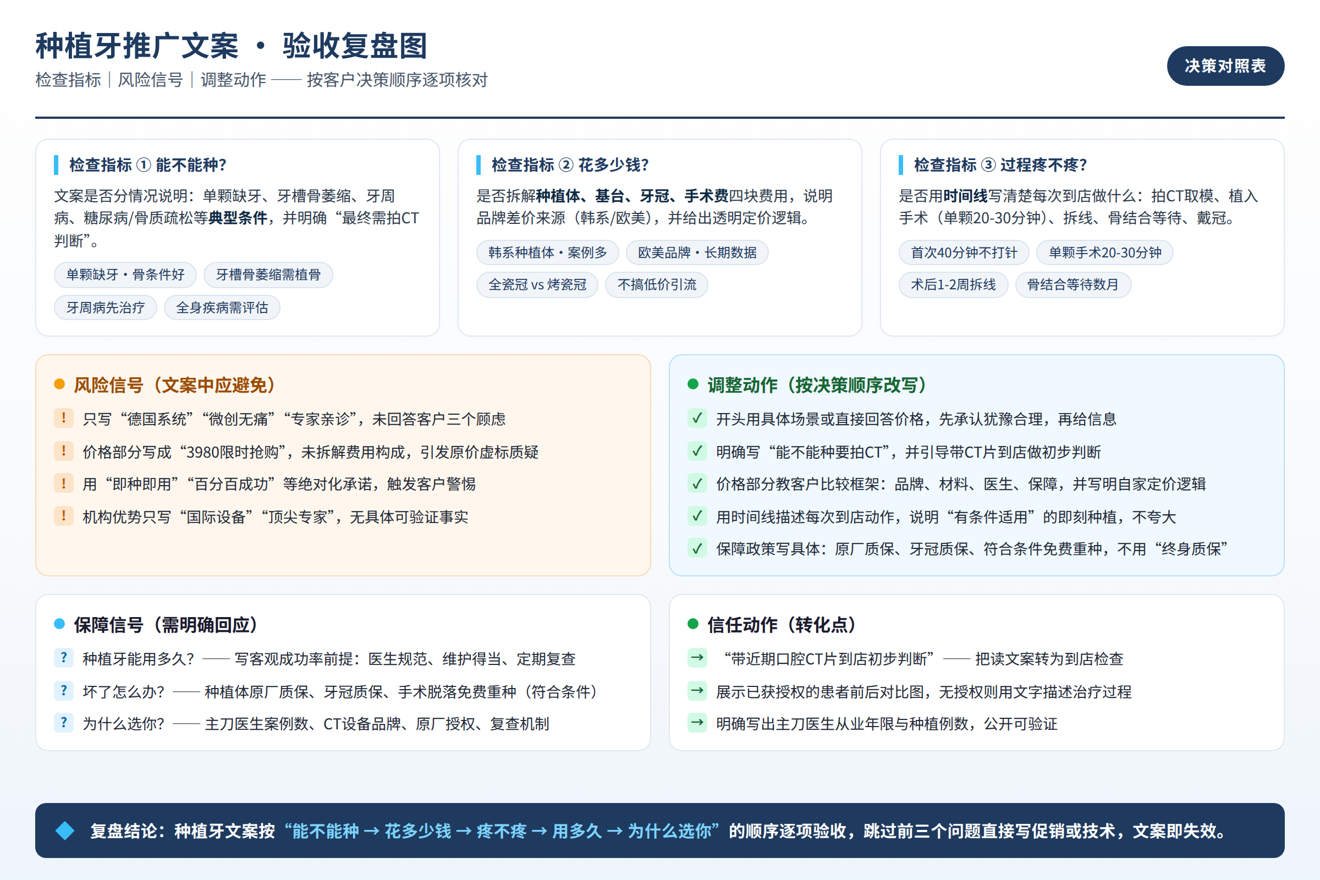Select the 首次40分钟不打针 tag

pyautogui.click(x=964, y=252)
